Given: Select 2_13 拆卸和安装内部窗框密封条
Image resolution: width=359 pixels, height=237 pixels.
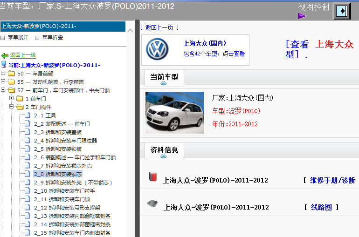Looking at the screenshot, I should 72,216.
